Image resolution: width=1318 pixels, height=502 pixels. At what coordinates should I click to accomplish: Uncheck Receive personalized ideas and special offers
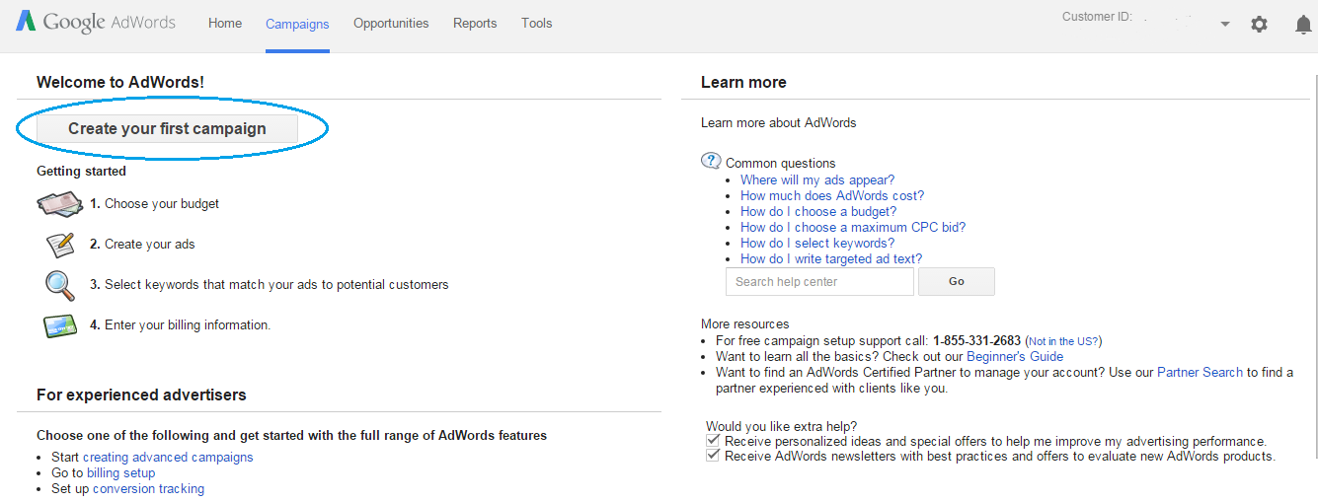click(x=713, y=441)
